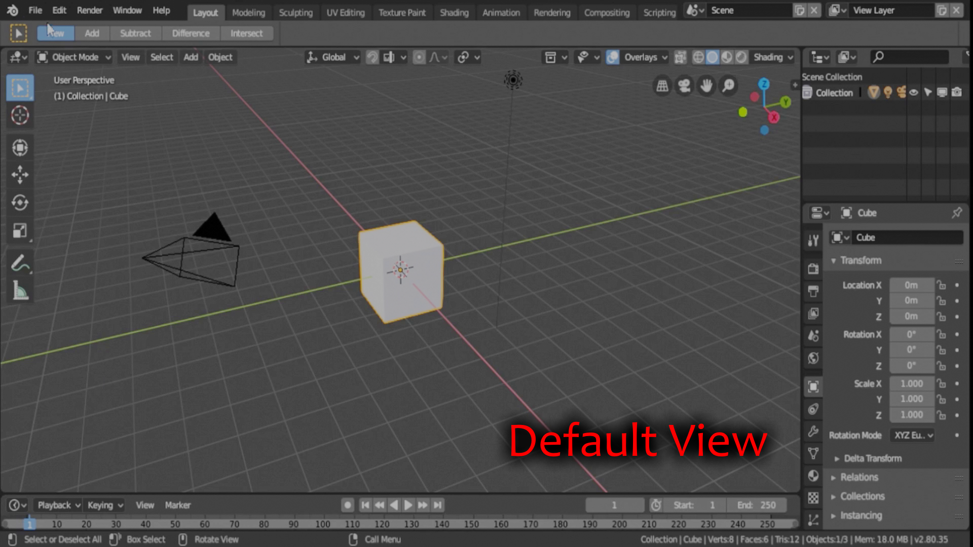The image size is (973, 547).
Task: Switch to Modeling workspace tab
Action: tap(248, 13)
